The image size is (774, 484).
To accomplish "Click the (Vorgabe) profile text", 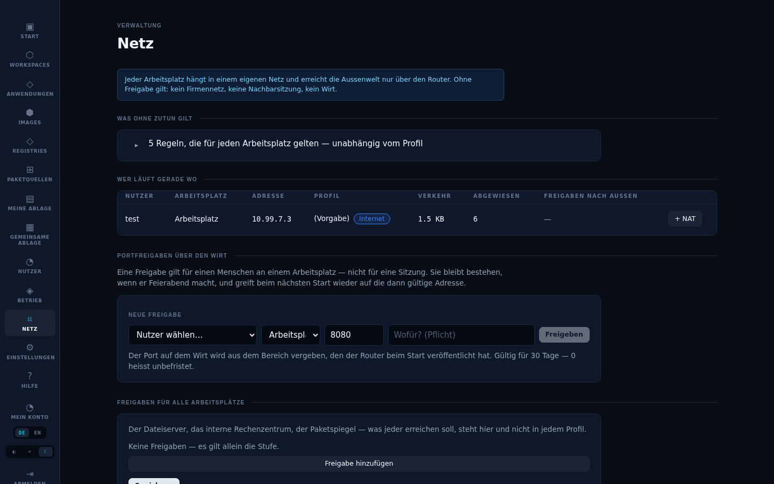I will coord(332,218).
